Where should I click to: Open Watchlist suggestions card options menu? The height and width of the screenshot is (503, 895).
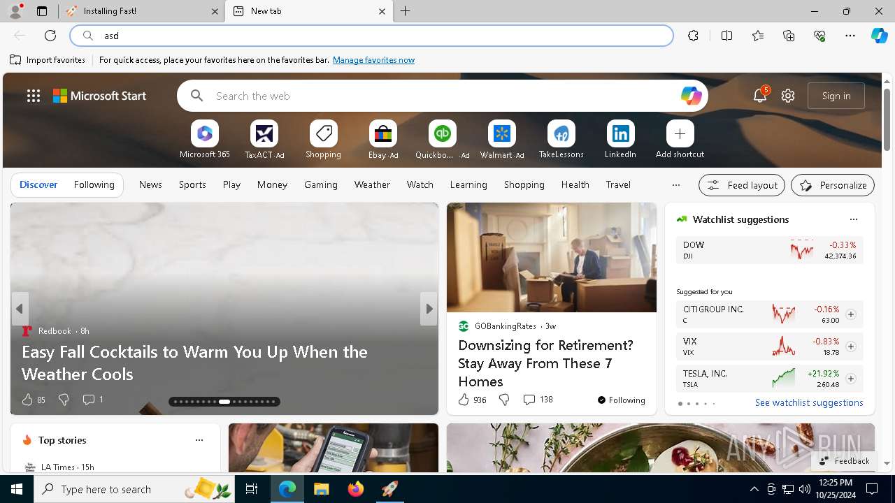click(853, 219)
